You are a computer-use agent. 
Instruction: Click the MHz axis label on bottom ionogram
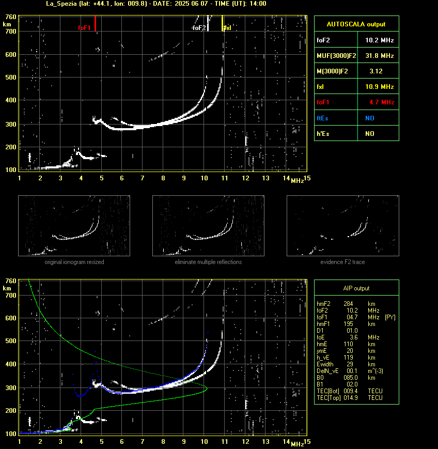coord(297,444)
